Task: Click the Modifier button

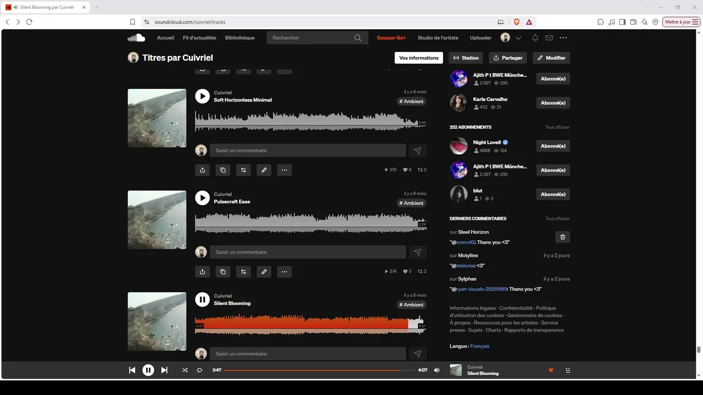Action: click(x=551, y=58)
